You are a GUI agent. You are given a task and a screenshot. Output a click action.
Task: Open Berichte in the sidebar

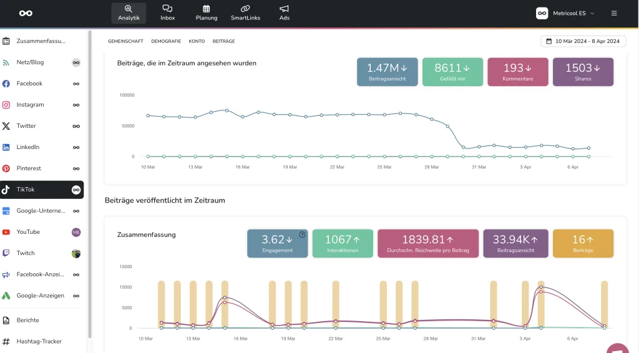pyautogui.click(x=27, y=321)
